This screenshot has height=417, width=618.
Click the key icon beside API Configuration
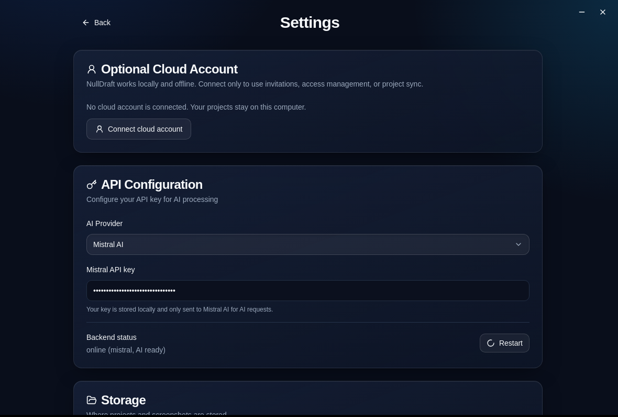tap(92, 185)
